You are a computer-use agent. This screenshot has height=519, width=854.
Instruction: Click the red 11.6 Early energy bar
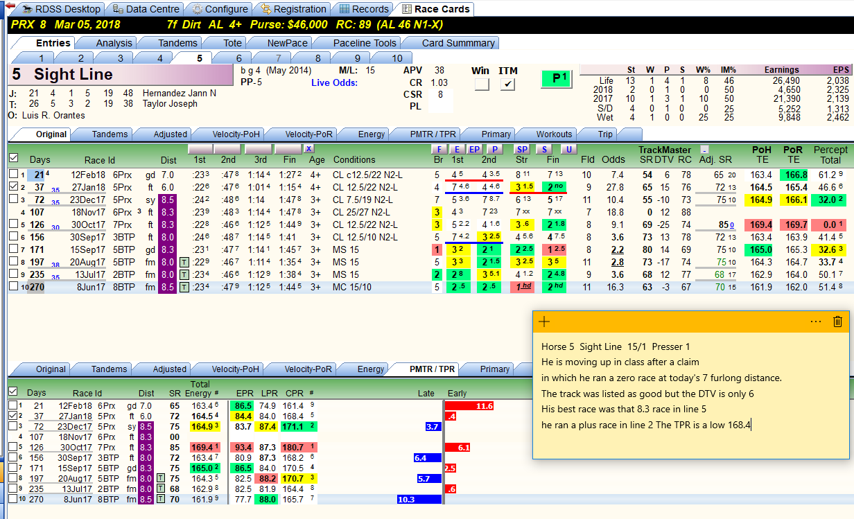(469, 406)
